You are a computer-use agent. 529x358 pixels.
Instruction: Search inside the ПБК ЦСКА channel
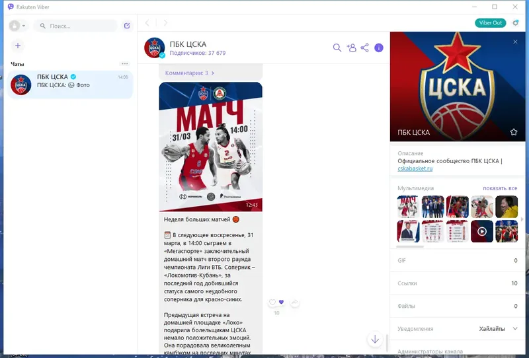pos(337,48)
